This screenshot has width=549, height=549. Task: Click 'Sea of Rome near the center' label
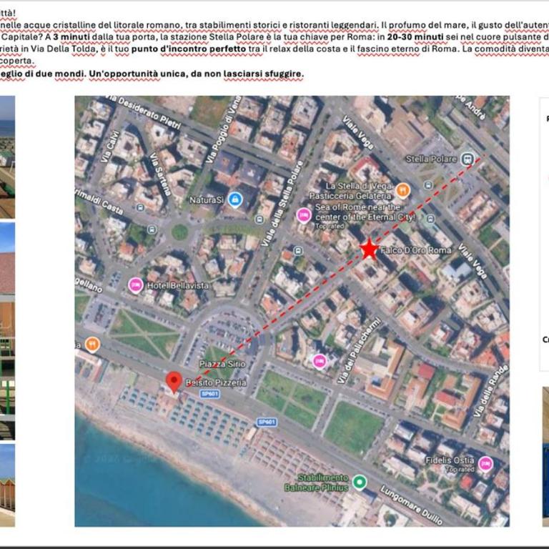(x=365, y=212)
